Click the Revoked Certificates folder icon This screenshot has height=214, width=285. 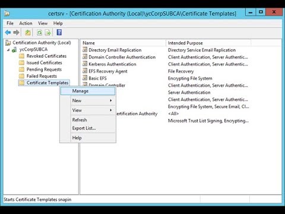[x=21, y=56]
